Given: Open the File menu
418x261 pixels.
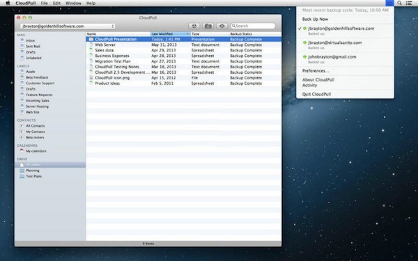Looking at the screenshot, I should pyautogui.click(x=45, y=3).
